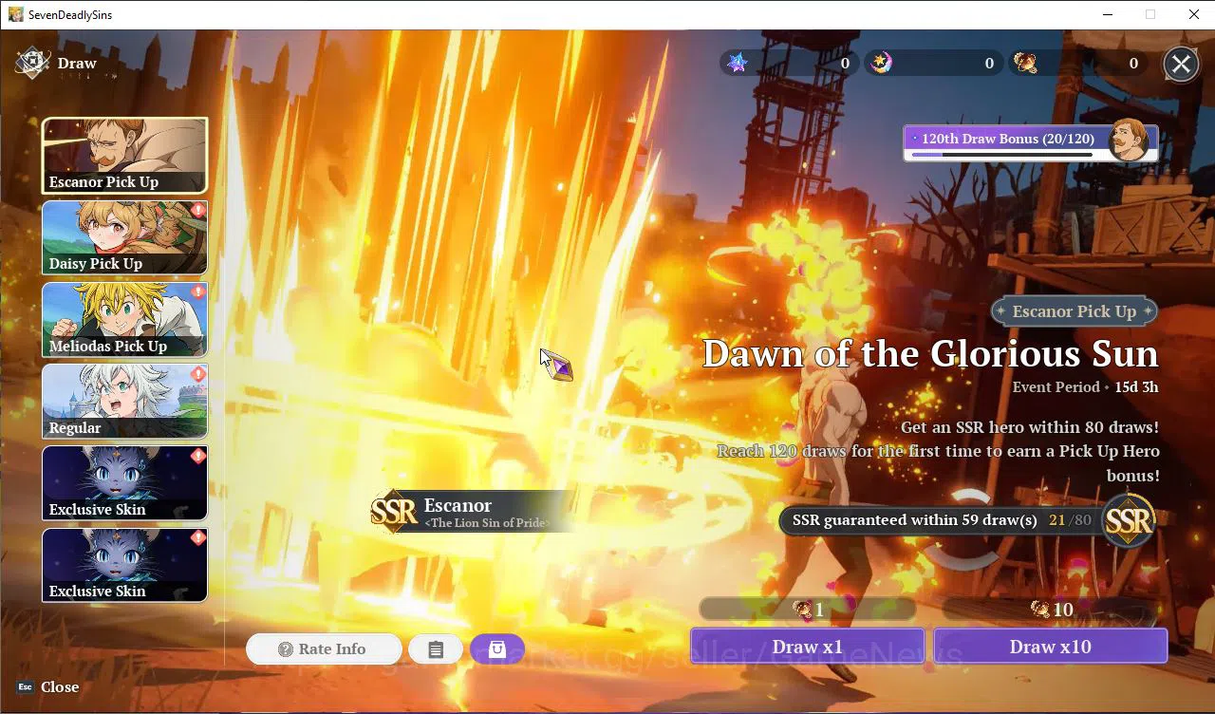
Task: Click the blue star gem currency icon
Action: click(738, 63)
